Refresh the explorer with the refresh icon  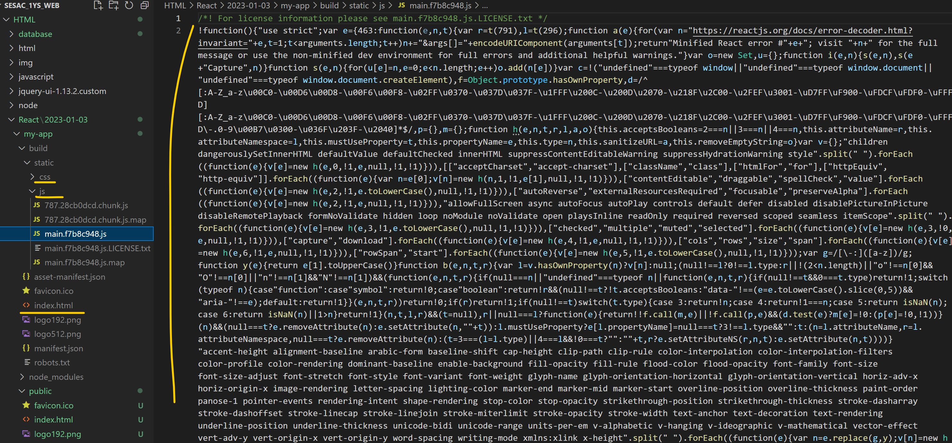point(129,5)
